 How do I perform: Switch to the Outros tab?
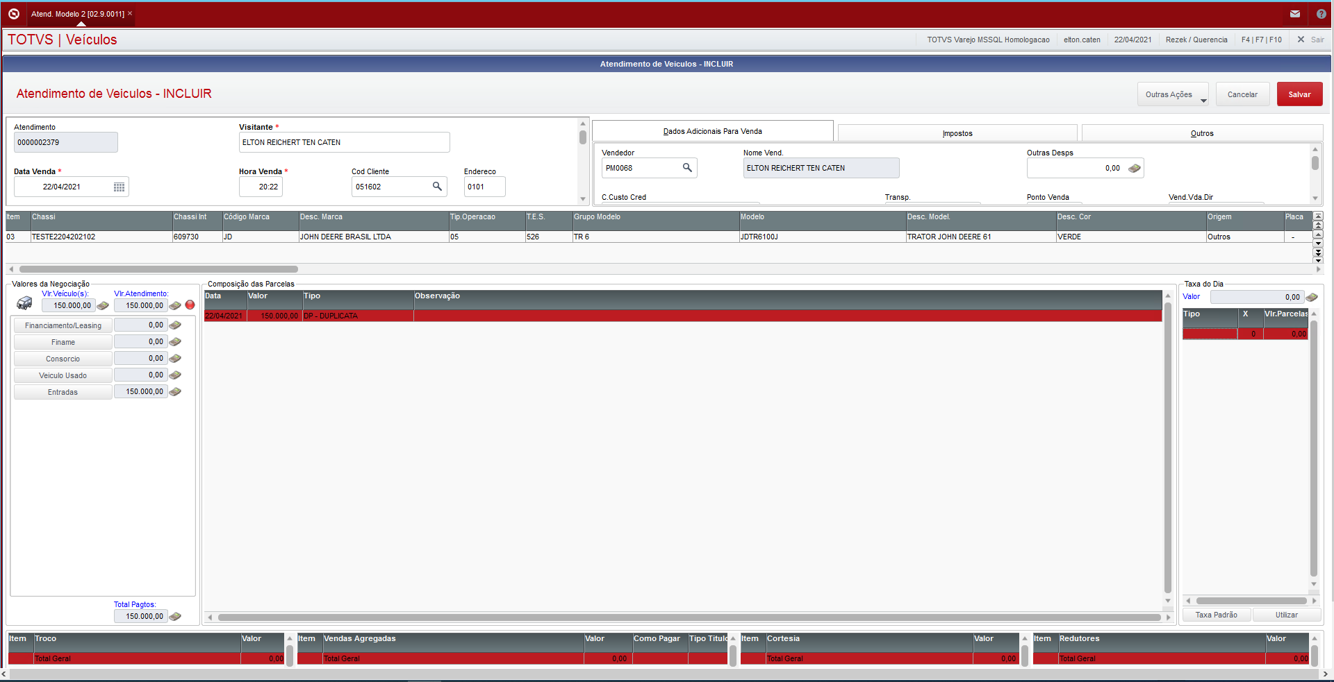point(1202,133)
